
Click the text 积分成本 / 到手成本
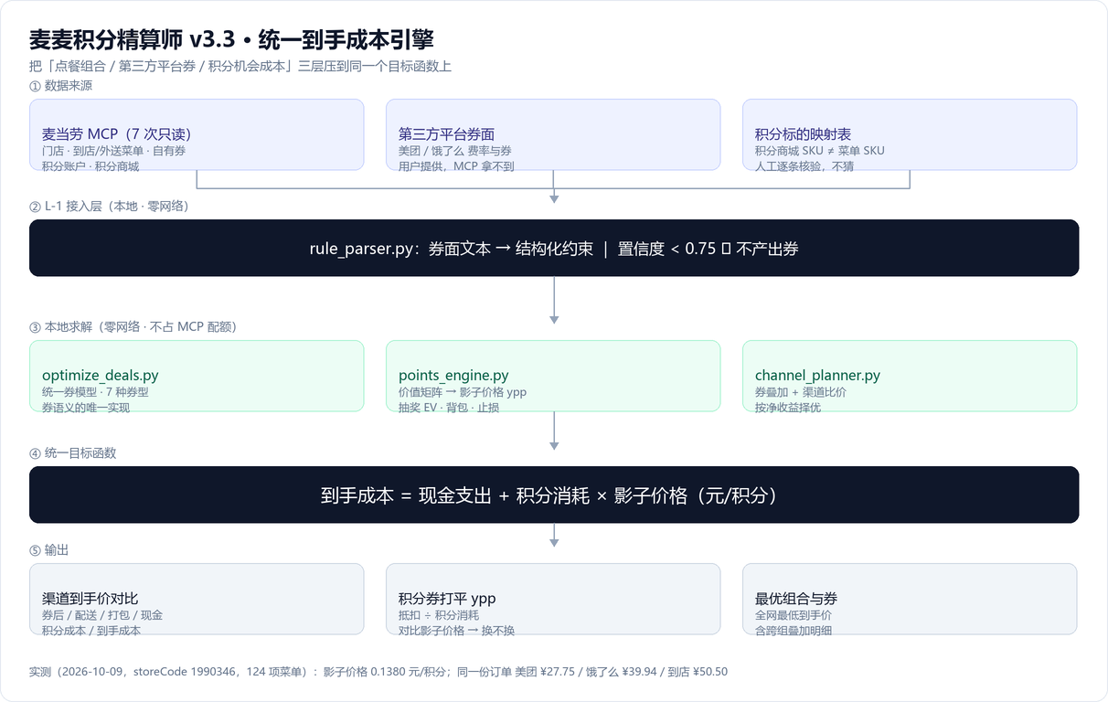(x=91, y=631)
